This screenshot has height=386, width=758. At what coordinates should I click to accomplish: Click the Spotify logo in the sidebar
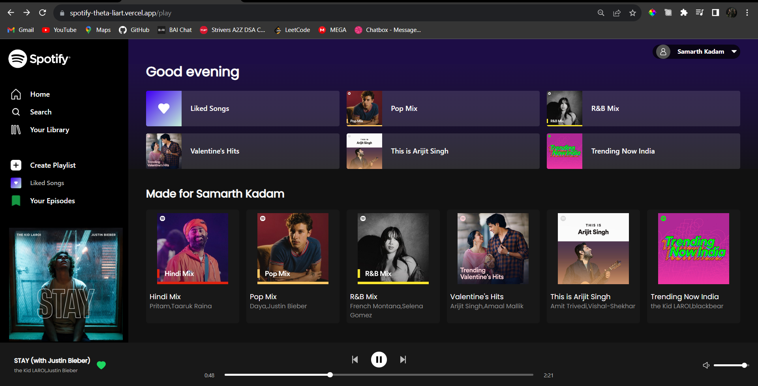pyautogui.click(x=39, y=59)
